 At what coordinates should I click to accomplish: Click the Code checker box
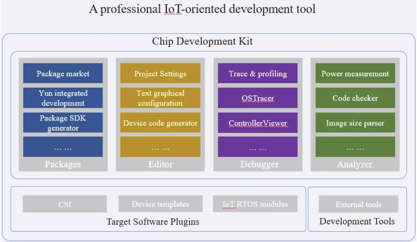pos(355,98)
